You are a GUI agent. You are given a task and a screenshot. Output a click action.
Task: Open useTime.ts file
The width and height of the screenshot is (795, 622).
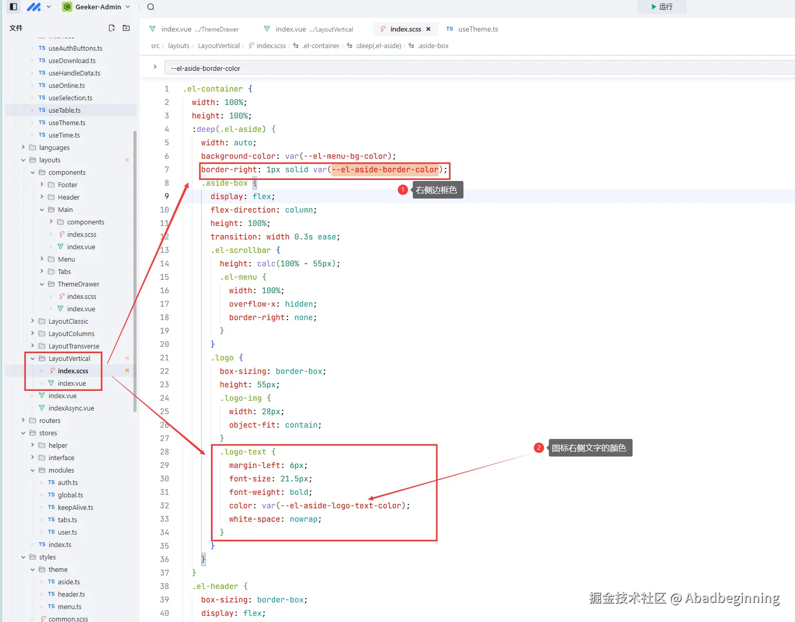(64, 135)
